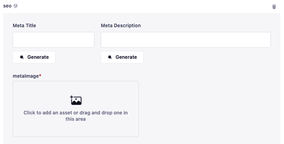
Task: Click the word Generate under Meta Description
Action: click(x=126, y=57)
